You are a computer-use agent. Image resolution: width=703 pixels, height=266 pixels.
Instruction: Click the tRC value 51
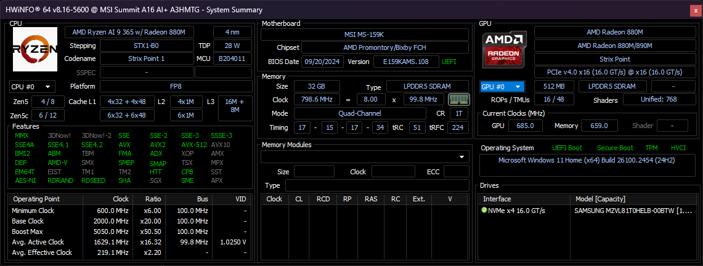pos(417,127)
